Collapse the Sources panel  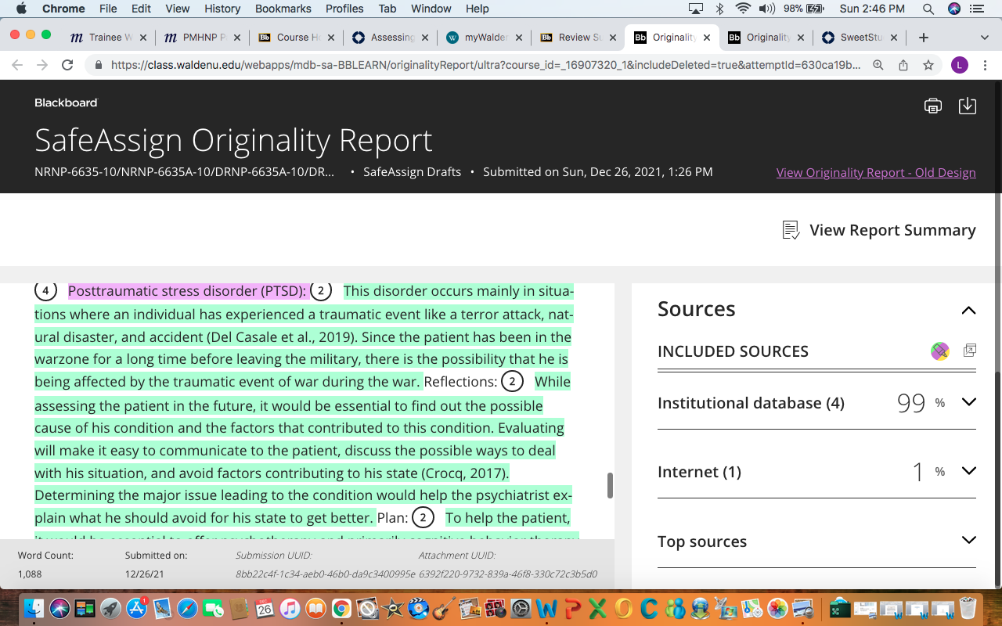[968, 310]
